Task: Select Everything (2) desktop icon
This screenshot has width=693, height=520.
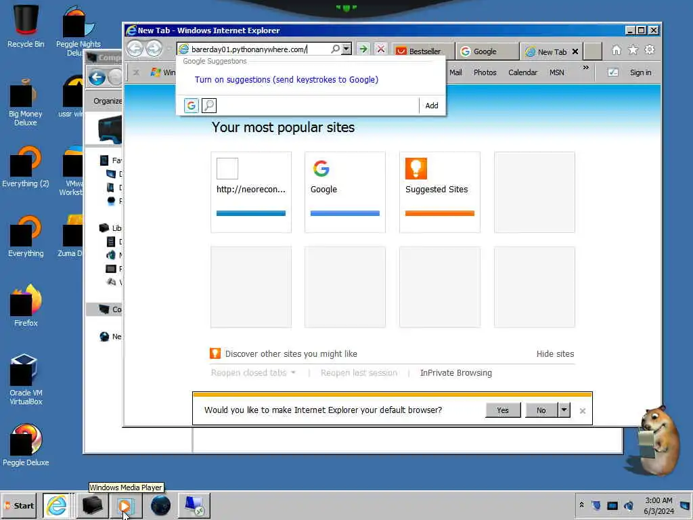Action: coord(26,167)
